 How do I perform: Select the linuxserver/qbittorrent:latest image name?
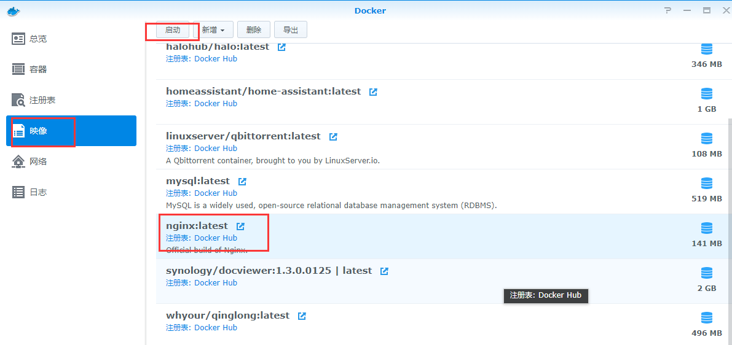[243, 136]
